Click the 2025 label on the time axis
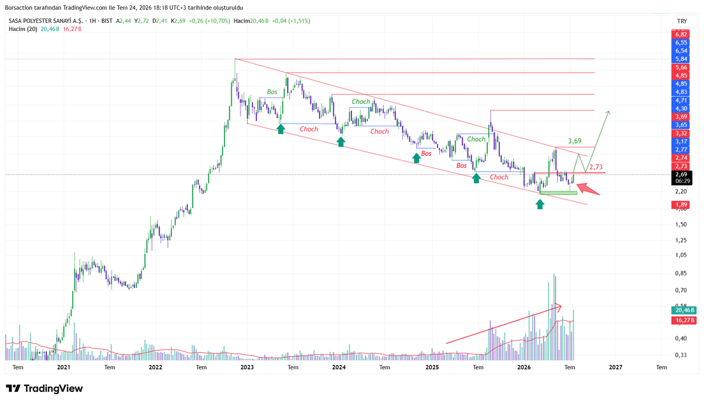 (x=432, y=367)
